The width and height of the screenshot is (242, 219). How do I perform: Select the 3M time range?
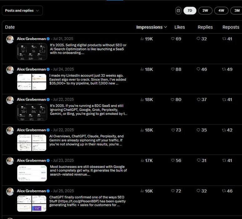click(x=236, y=11)
